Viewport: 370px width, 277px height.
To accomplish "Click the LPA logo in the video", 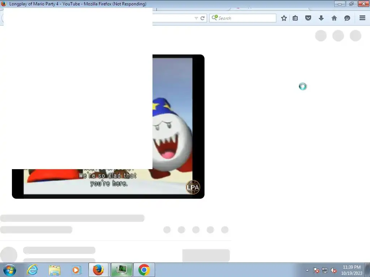I will click(193, 187).
